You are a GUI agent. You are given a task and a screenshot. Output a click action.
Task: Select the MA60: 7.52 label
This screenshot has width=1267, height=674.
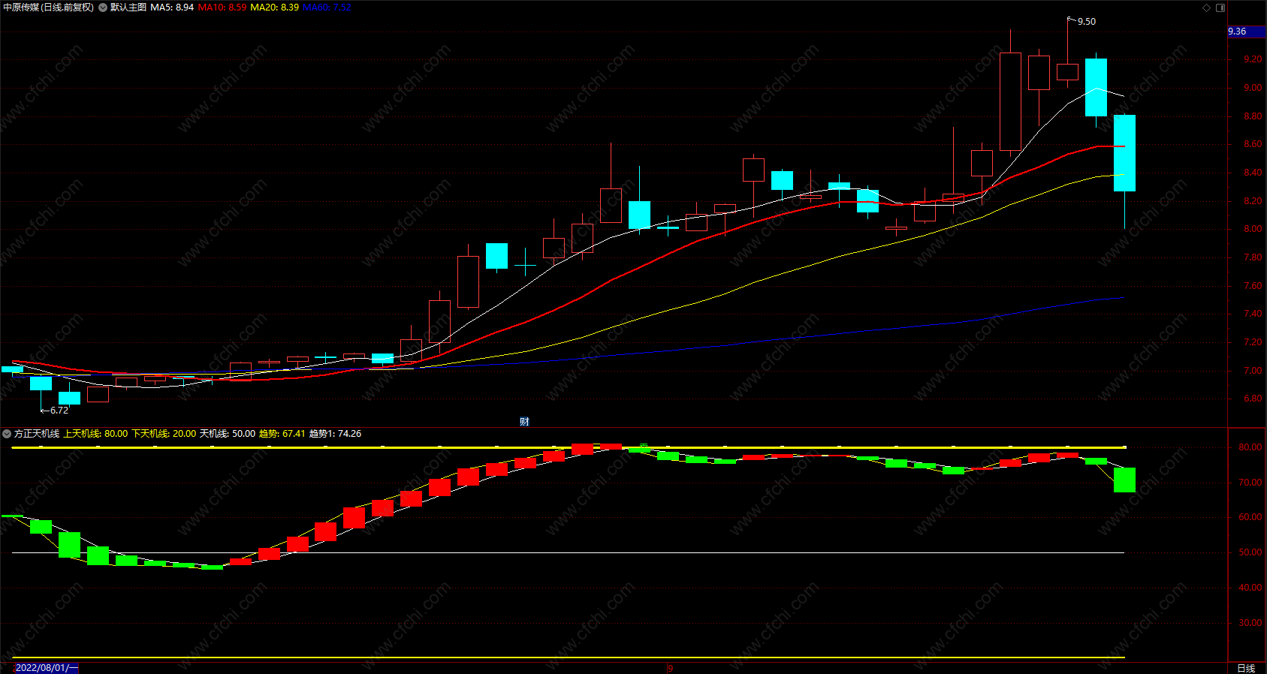click(x=327, y=8)
